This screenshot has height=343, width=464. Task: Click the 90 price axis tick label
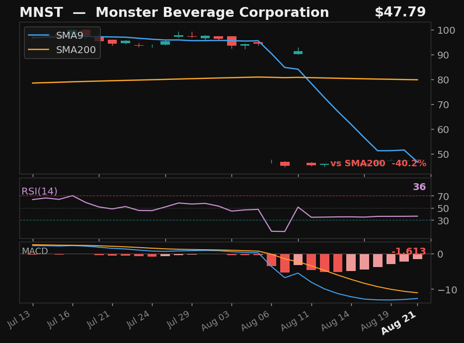click(443, 55)
